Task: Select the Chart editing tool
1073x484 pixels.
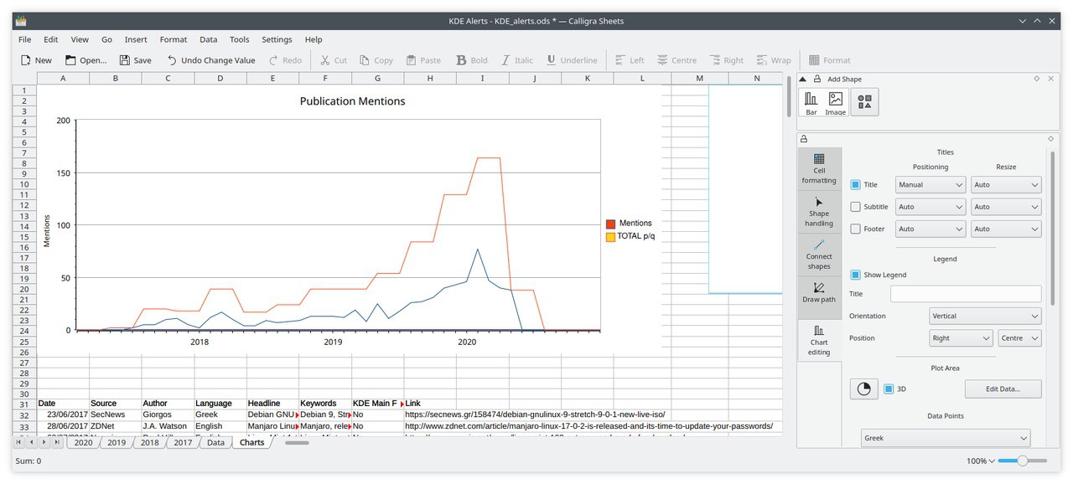Action: pyautogui.click(x=819, y=341)
